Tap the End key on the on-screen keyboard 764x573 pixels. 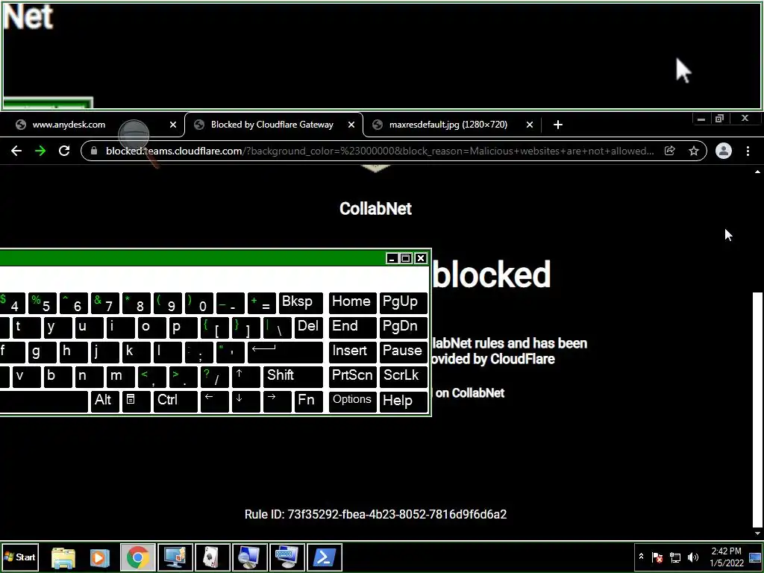[x=352, y=328]
